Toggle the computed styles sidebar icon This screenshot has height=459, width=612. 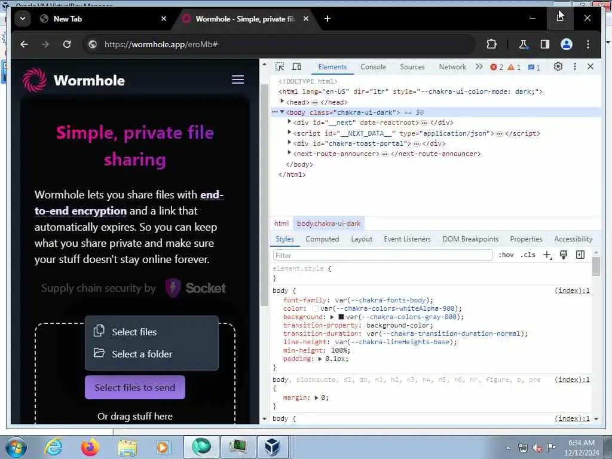(580, 255)
